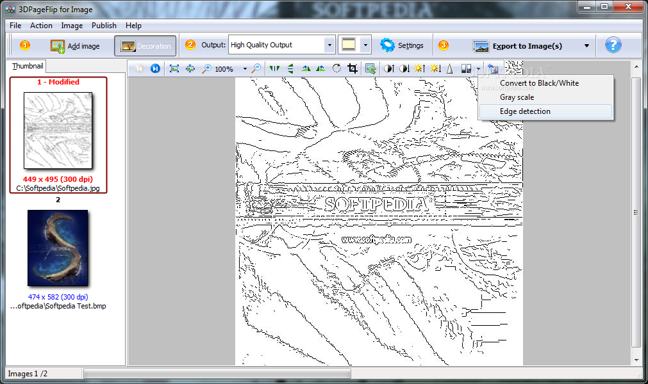Choose Convert to Black/White option

pyautogui.click(x=545, y=83)
